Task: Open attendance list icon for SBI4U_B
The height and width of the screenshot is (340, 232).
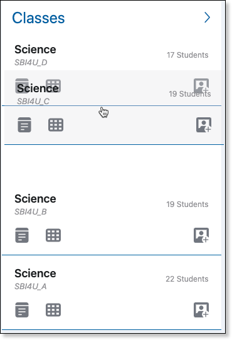Action: tap(22, 235)
